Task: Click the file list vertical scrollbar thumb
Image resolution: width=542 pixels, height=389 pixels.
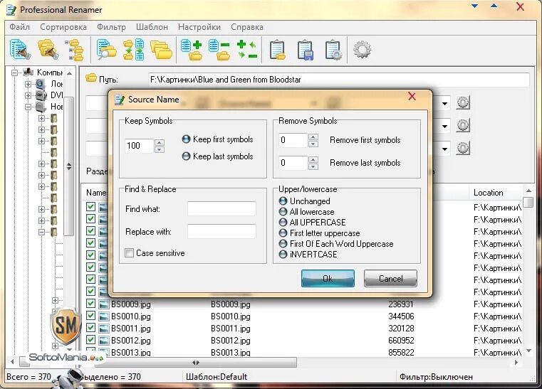Action: [x=528, y=202]
